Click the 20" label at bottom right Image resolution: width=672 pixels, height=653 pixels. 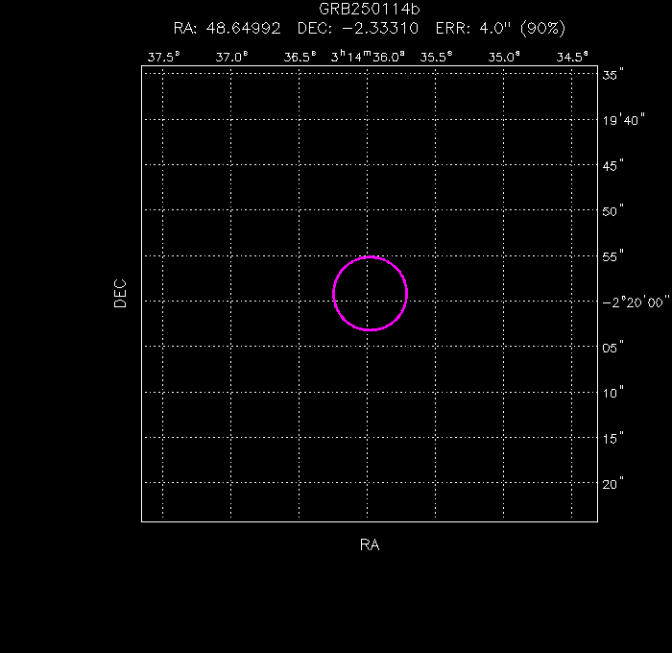(614, 484)
